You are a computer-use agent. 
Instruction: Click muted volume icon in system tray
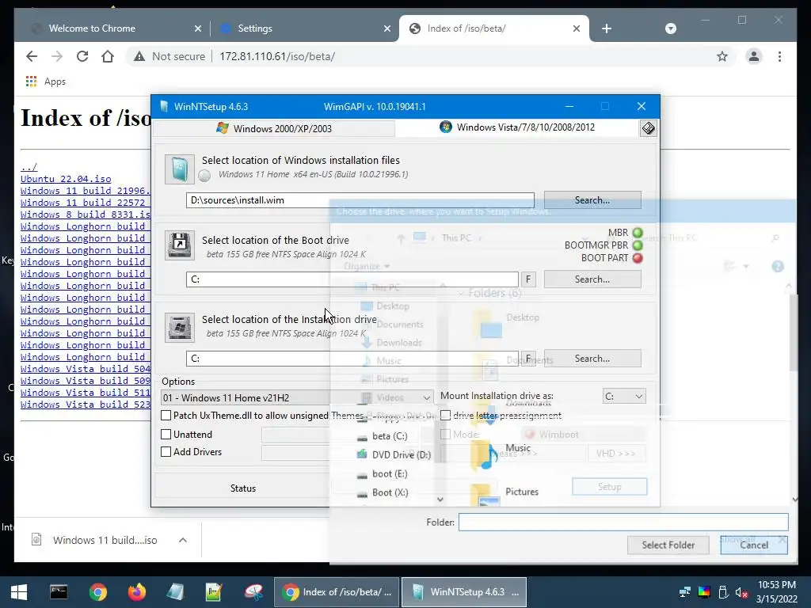click(741, 592)
